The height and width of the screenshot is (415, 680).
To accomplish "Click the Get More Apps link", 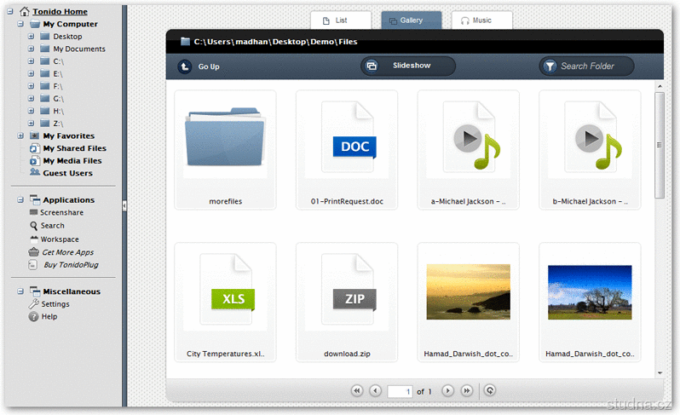I will tap(67, 252).
